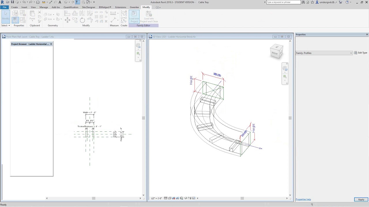Click the Modify arrow tool
This screenshot has height=207, width=369.
[6, 16]
